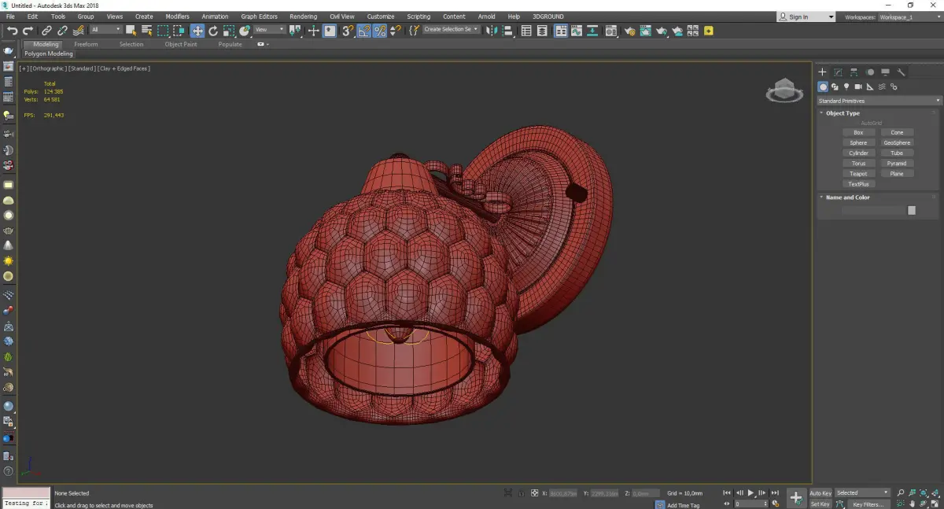Click the Redo arrow in toolbar
This screenshot has height=509, width=944.
point(28,31)
